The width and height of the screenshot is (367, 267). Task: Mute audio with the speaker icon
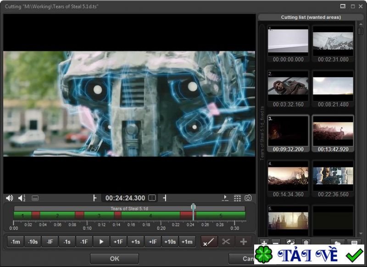[x=9, y=198]
